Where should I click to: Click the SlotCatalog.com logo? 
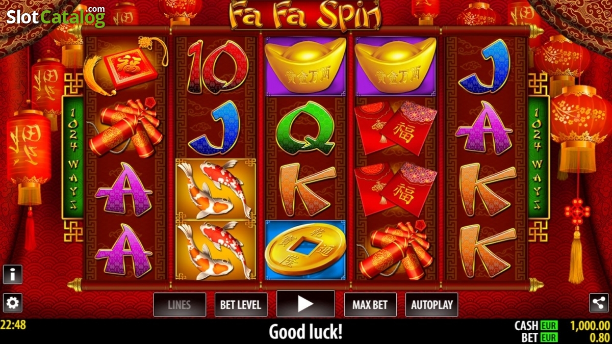[55, 16]
